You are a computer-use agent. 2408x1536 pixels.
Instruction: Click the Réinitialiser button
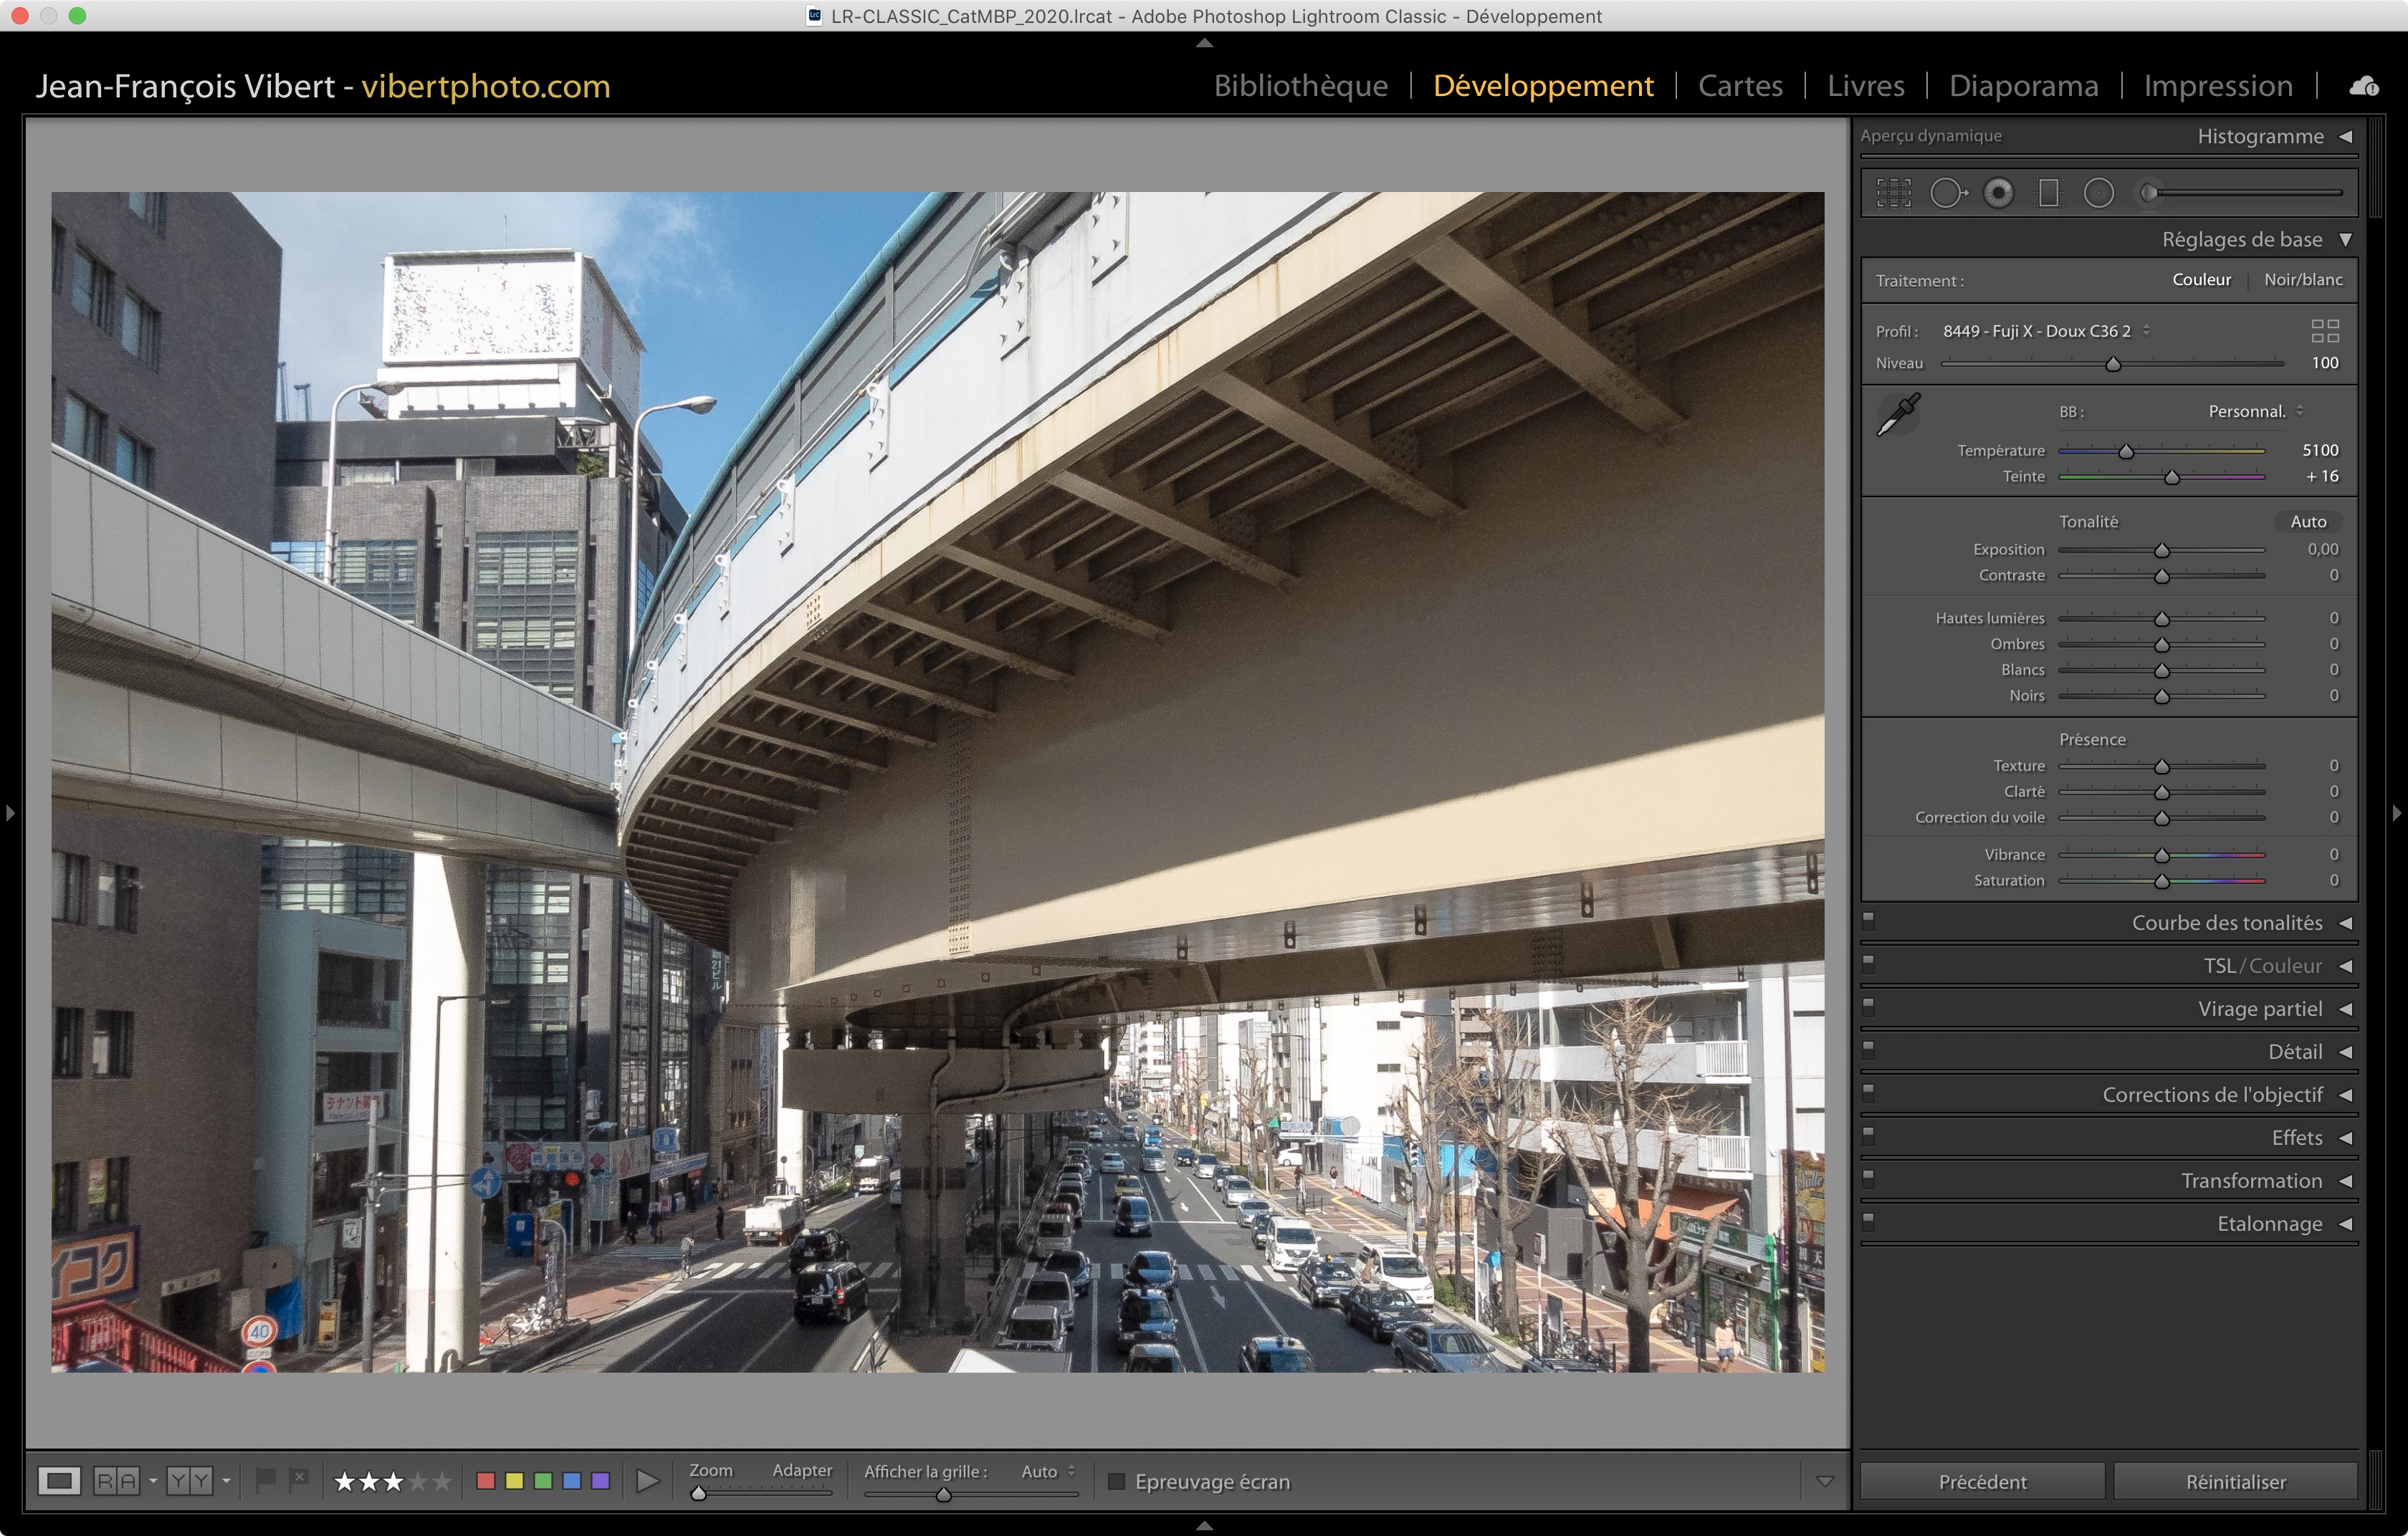pyautogui.click(x=2235, y=1481)
